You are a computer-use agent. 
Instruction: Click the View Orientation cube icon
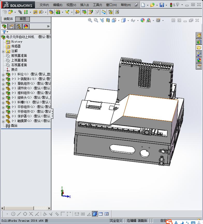114,20
